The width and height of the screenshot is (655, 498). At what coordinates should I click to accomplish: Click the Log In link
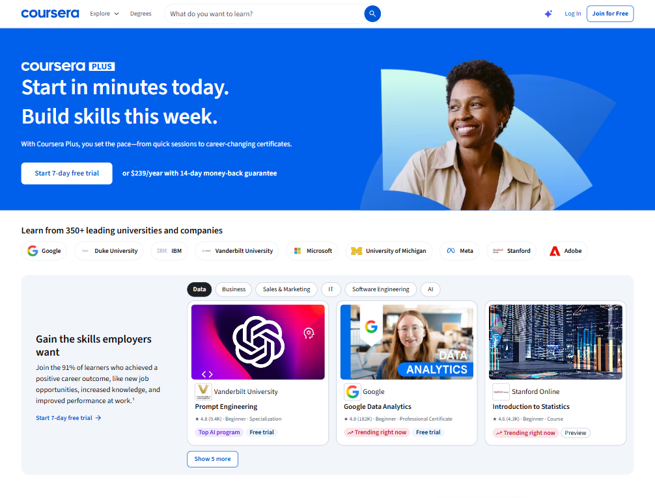click(573, 14)
